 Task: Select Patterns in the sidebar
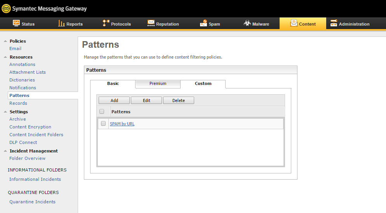19,95
